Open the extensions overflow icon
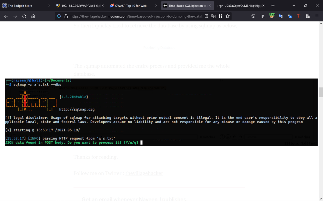Image resolution: width=323 pixels, height=201 pixels. (x=308, y=16)
